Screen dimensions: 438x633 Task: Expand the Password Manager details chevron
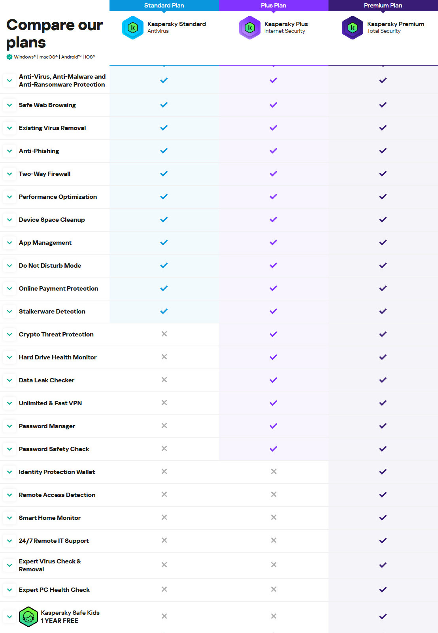pos(9,426)
